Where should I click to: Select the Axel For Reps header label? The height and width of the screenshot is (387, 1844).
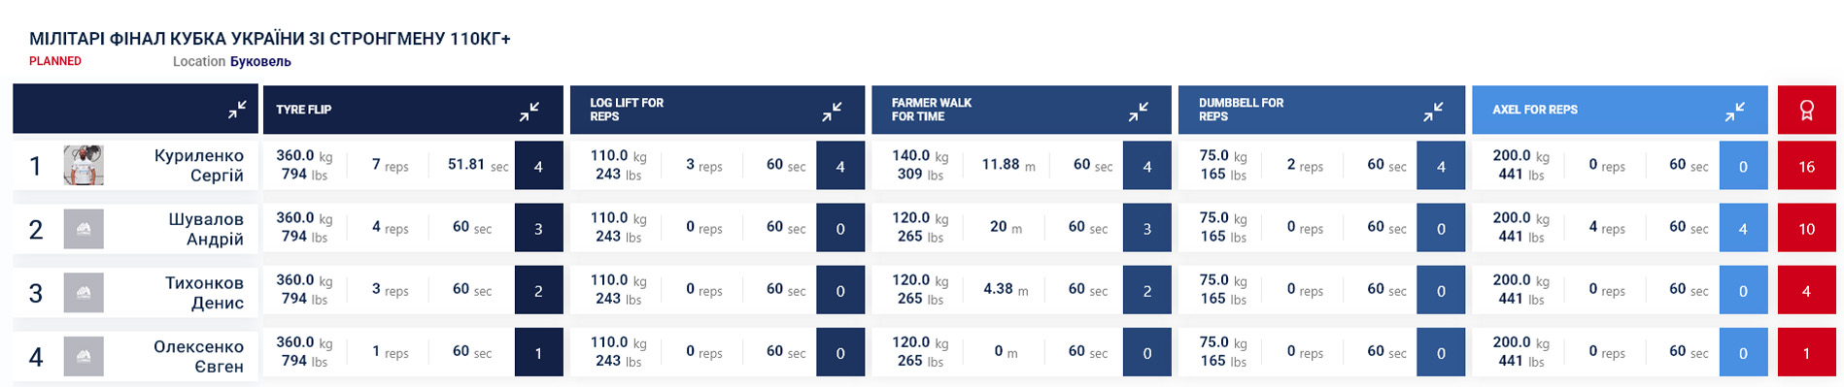click(1534, 110)
